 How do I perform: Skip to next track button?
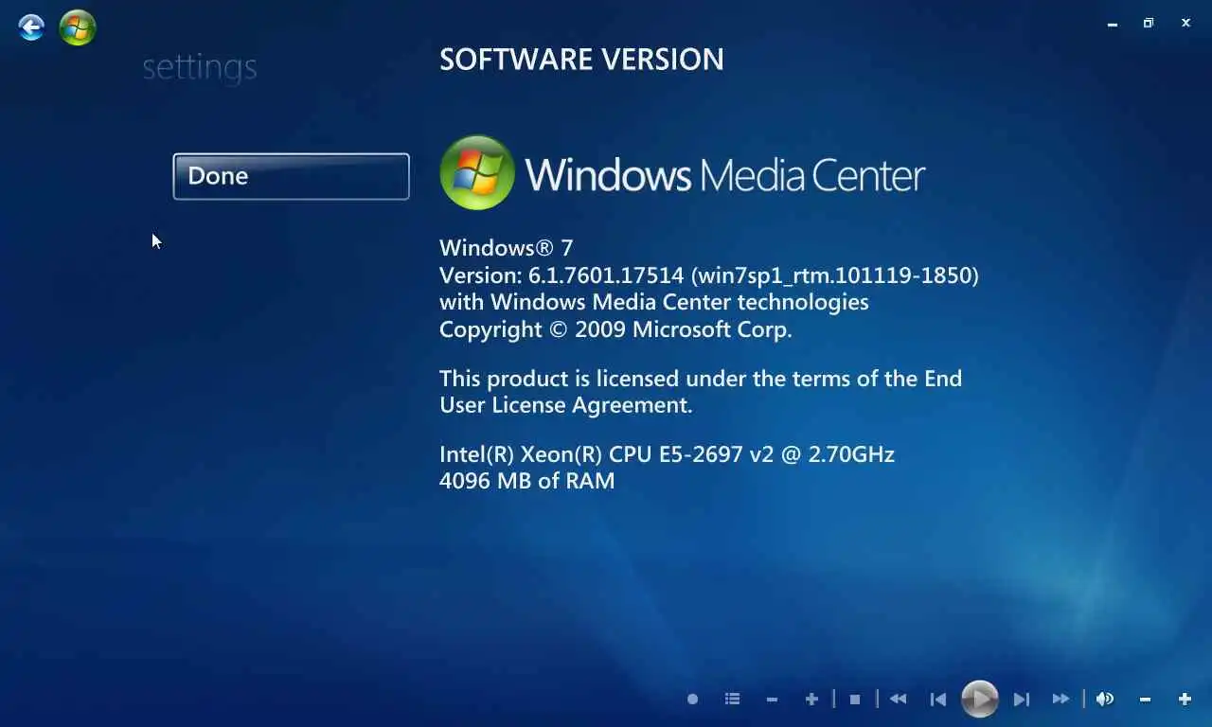point(1022,699)
